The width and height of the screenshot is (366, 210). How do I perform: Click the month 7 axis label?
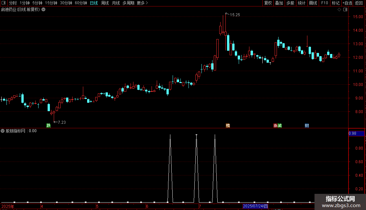coord(200,206)
